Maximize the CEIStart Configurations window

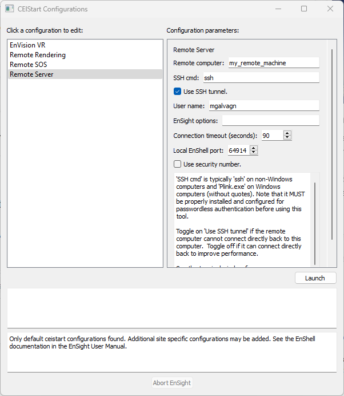[x=304, y=9]
